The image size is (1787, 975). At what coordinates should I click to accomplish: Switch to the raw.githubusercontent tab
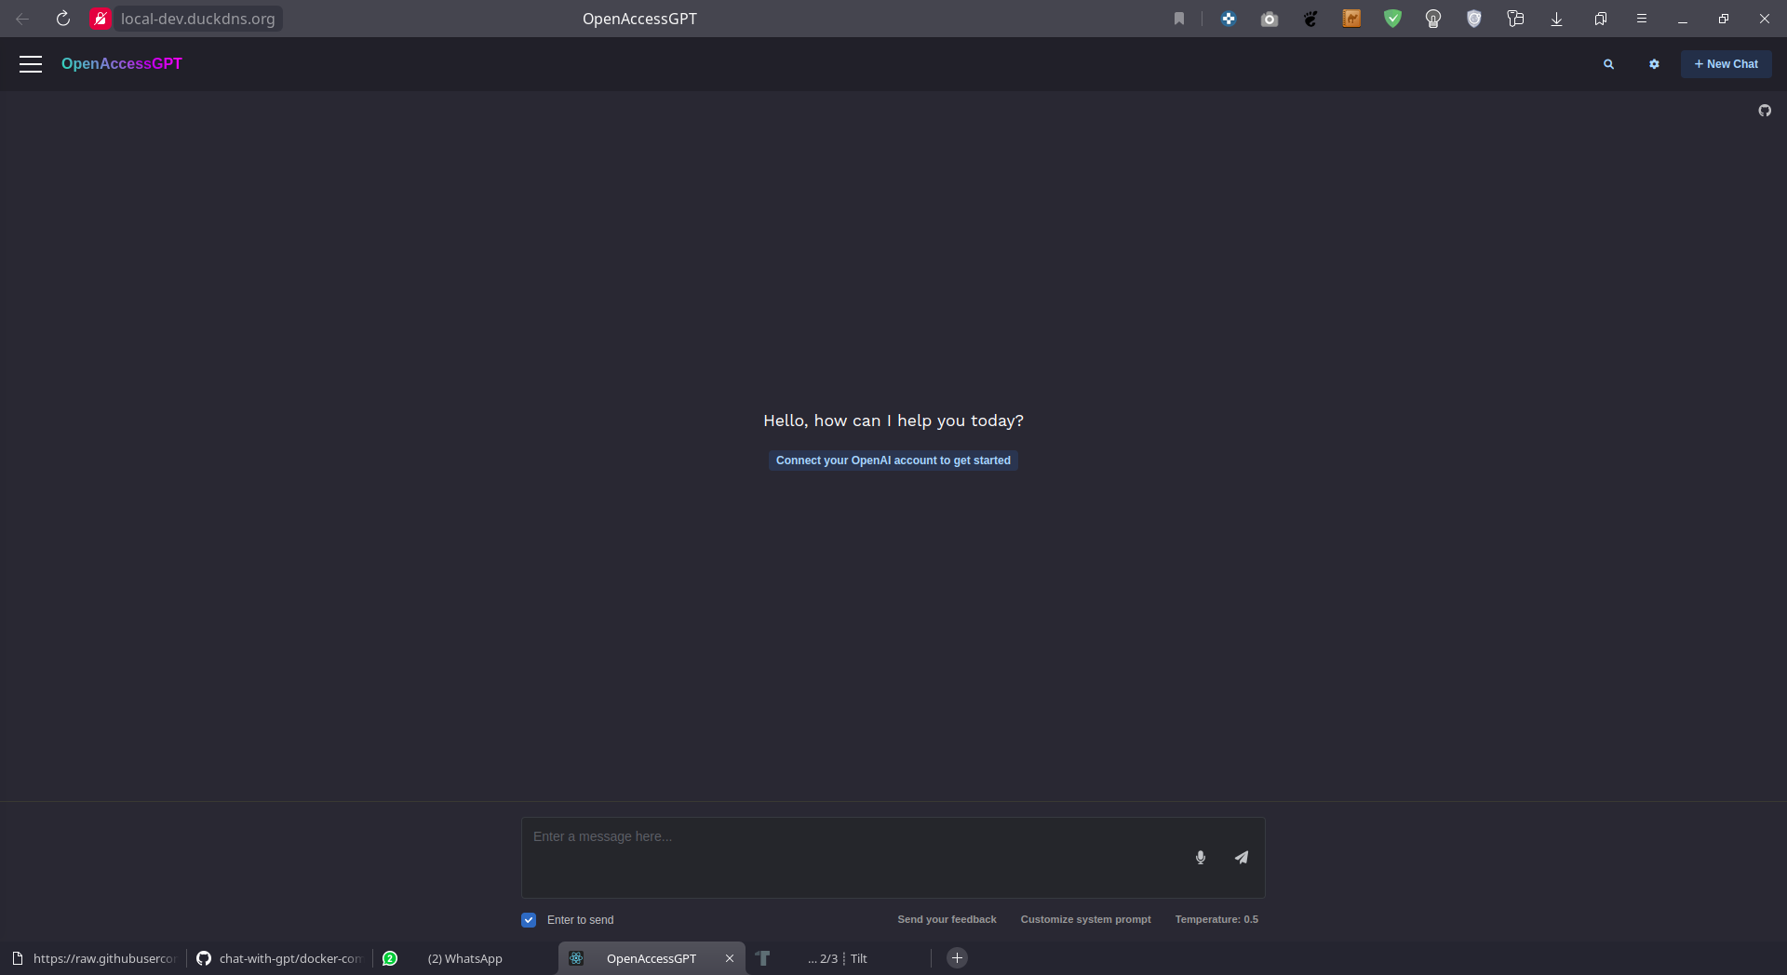[93, 958]
